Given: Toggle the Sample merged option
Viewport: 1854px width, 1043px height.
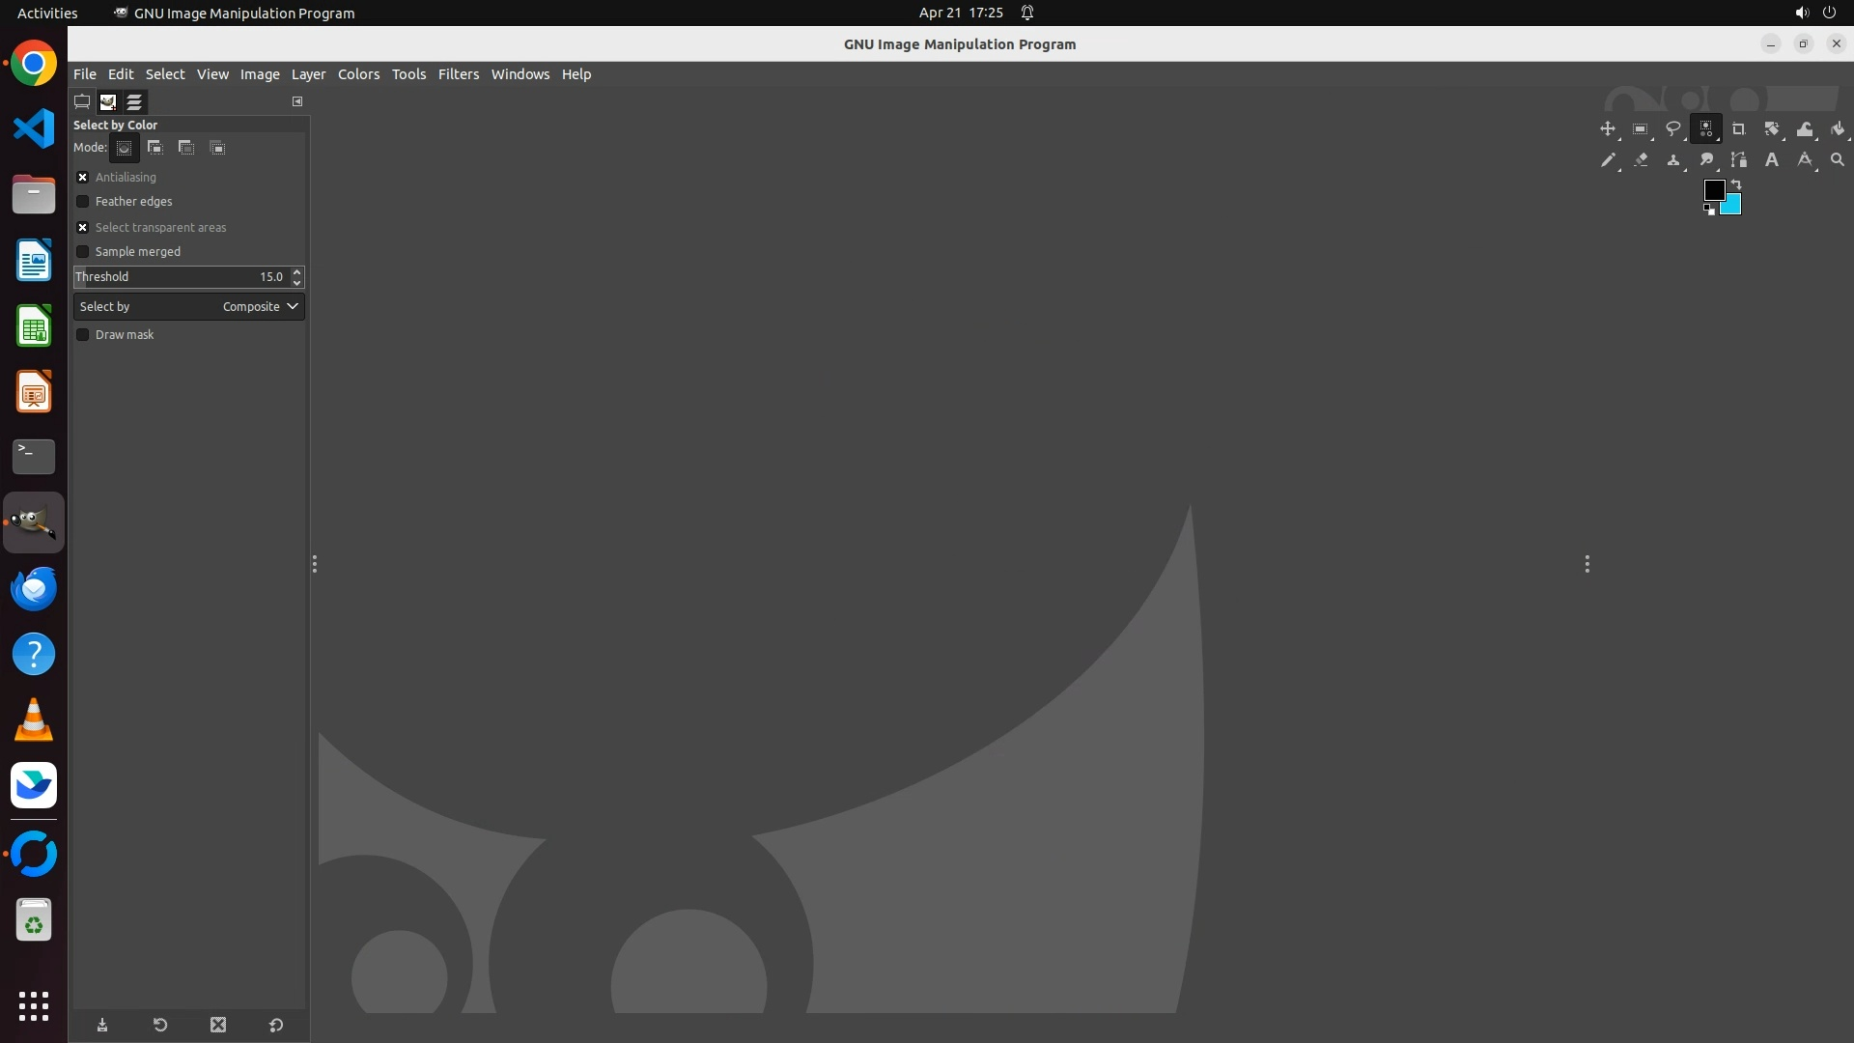Looking at the screenshot, I should 83,252.
